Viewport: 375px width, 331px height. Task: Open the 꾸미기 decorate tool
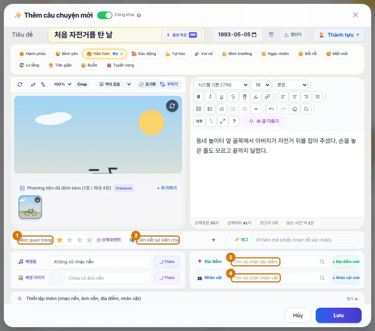tap(169, 84)
